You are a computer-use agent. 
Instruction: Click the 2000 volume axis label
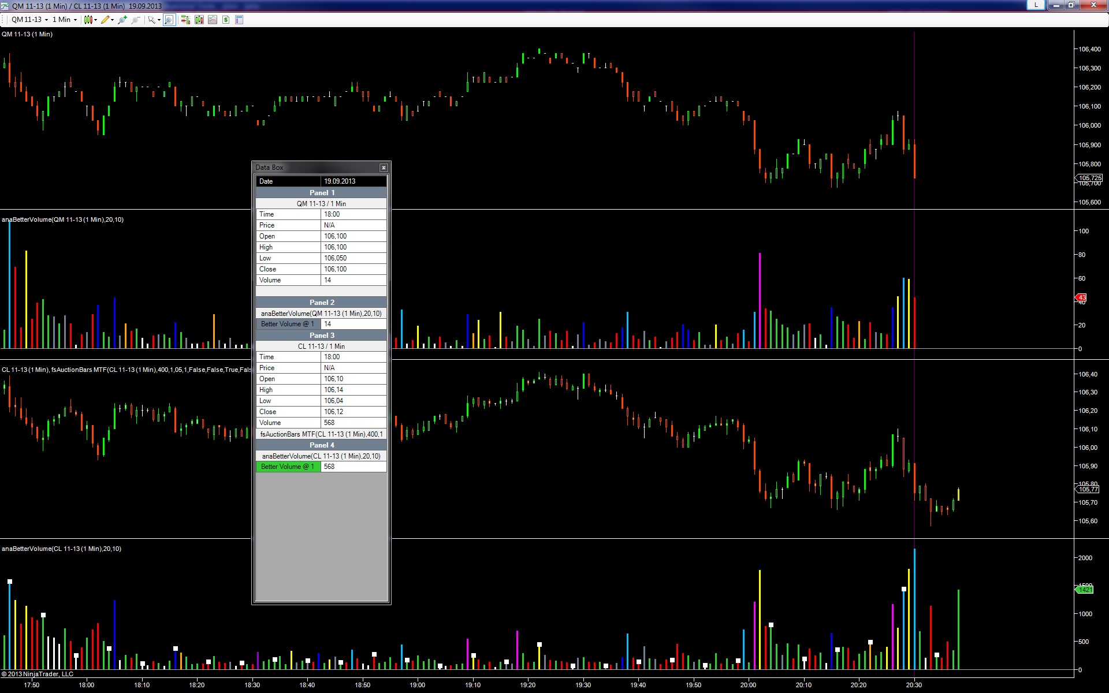coord(1085,558)
